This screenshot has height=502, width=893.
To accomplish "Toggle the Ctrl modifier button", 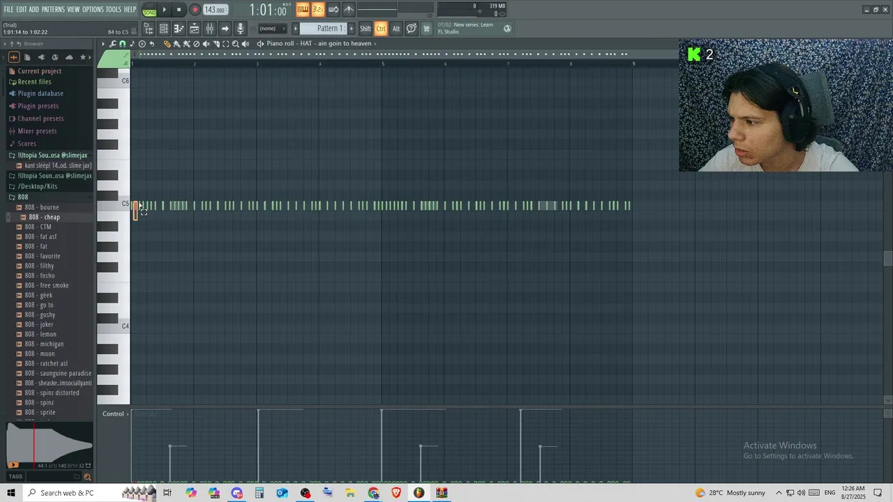I will click(x=381, y=29).
